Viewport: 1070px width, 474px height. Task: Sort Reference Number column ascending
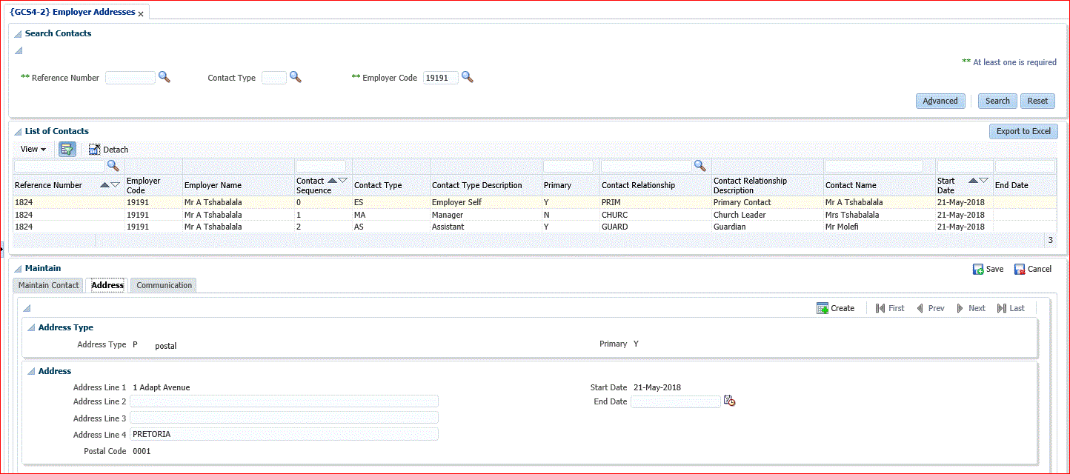104,185
